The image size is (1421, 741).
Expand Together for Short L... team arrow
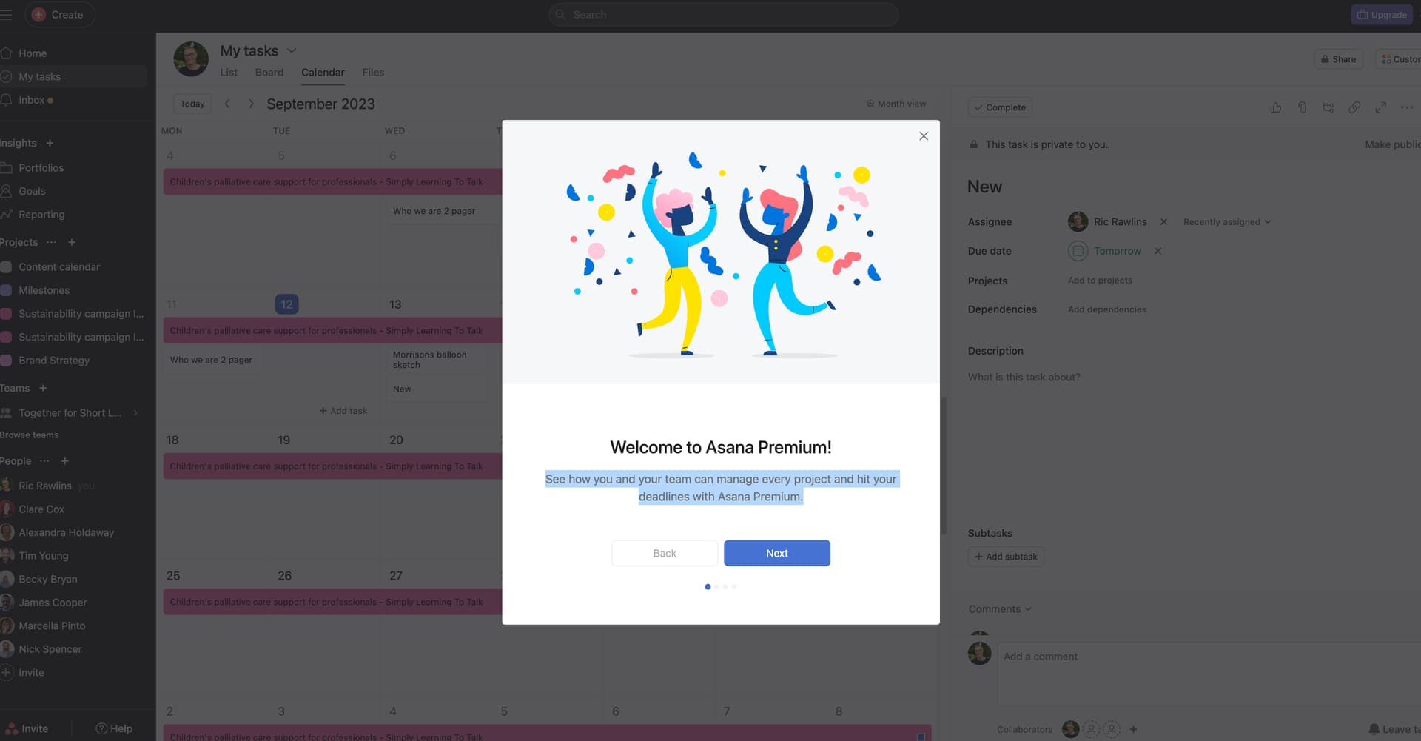click(x=135, y=413)
